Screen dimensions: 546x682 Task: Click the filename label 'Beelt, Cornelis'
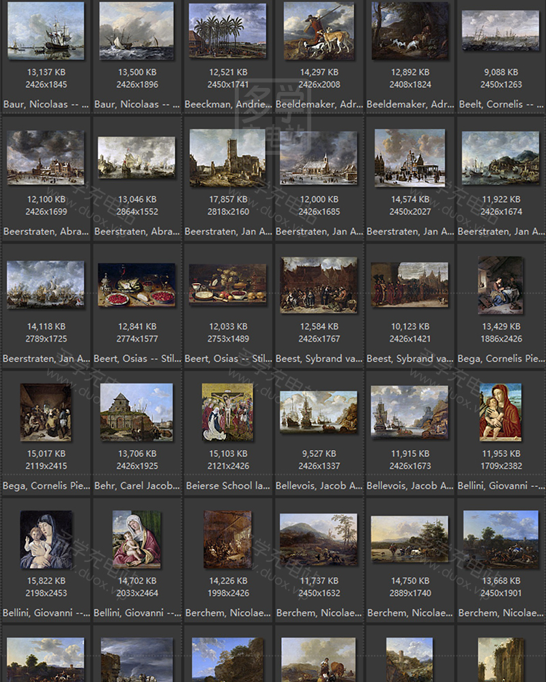click(x=500, y=104)
